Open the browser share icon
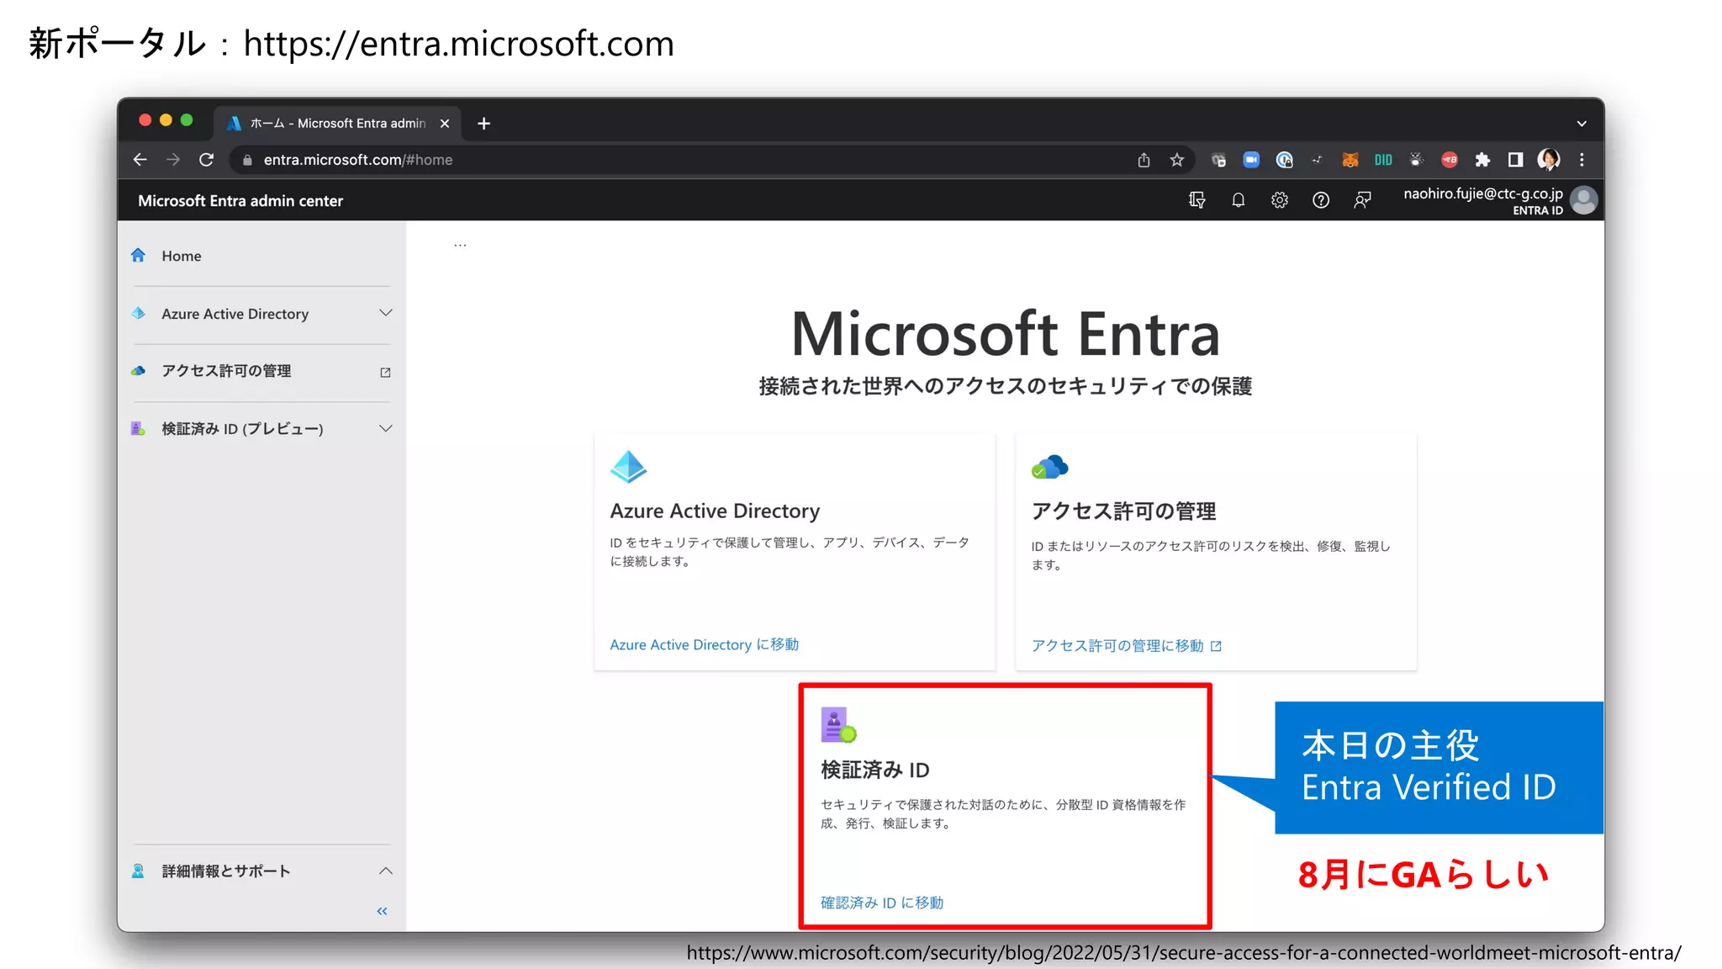 coord(1144,160)
